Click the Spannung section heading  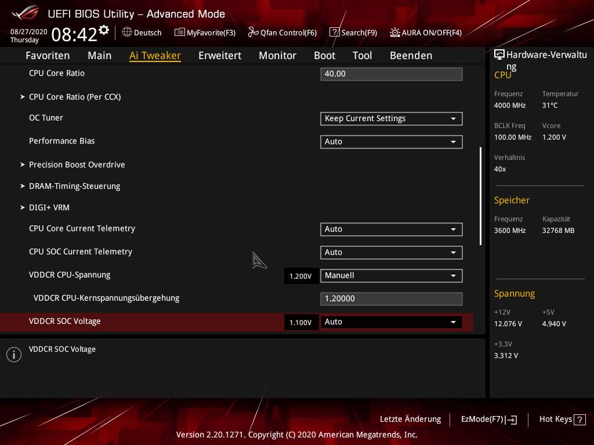click(515, 294)
